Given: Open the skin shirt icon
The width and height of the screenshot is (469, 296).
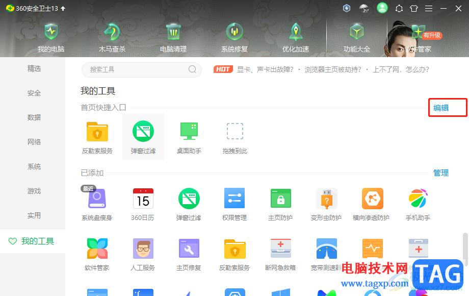Looking at the screenshot, I should [414, 8].
